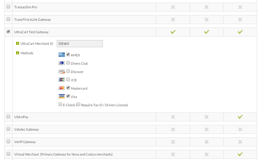The height and width of the screenshot is (160, 261).
Task: Select the Verifi Gateway checkbox
Action: [x=8, y=141]
